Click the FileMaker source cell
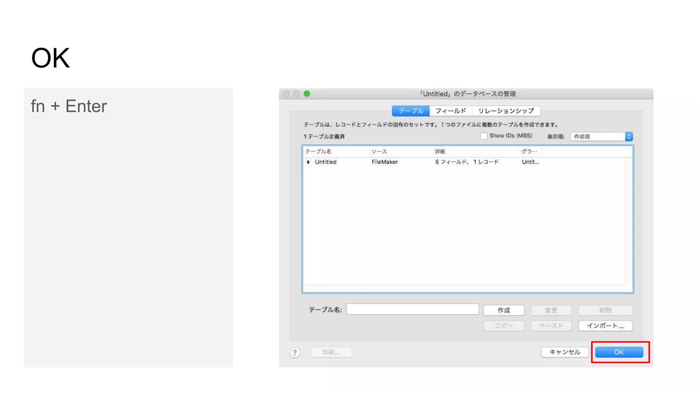Viewport: 698px width, 393px height. tap(384, 162)
